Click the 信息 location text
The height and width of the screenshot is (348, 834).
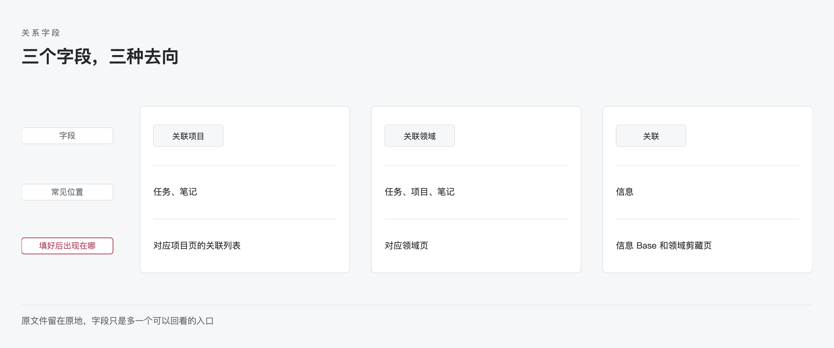(x=625, y=192)
